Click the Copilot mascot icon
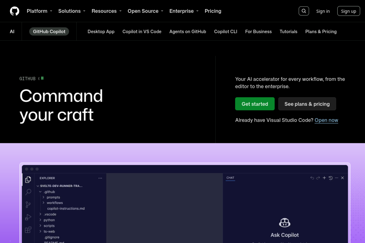Screen dimensions: 365x243 pyautogui.click(x=285, y=222)
